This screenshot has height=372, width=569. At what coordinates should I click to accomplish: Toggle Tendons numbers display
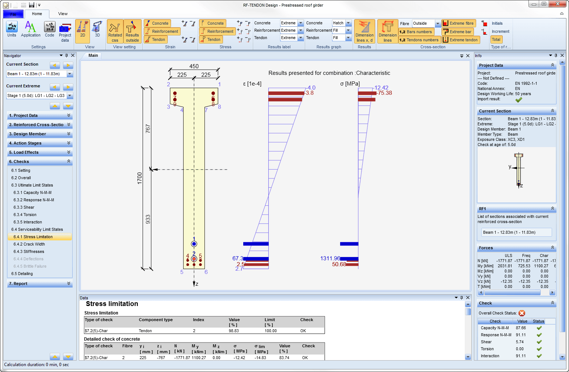tap(419, 39)
